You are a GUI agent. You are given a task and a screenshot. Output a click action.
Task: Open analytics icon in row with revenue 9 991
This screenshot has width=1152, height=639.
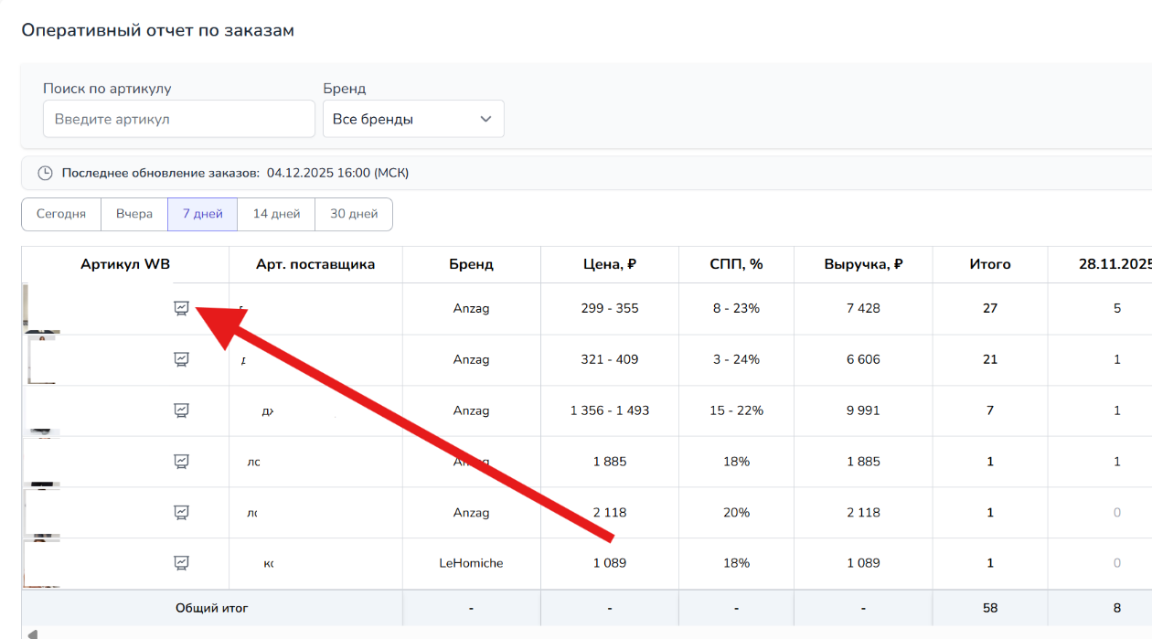tap(181, 410)
